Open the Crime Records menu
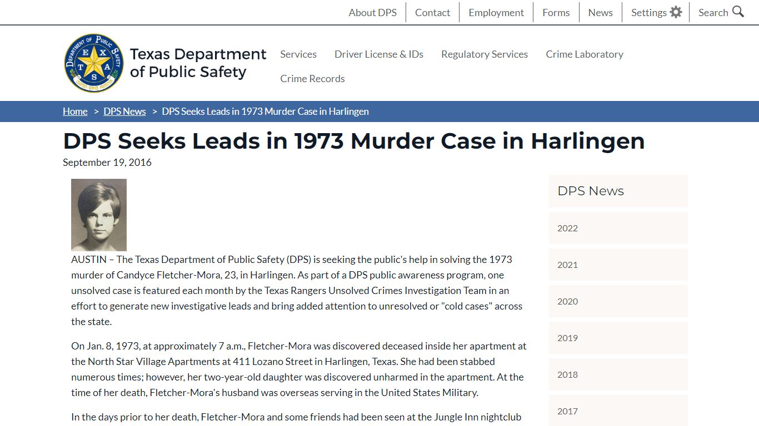Screen dimensions: 759x426 (x=312, y=78)
